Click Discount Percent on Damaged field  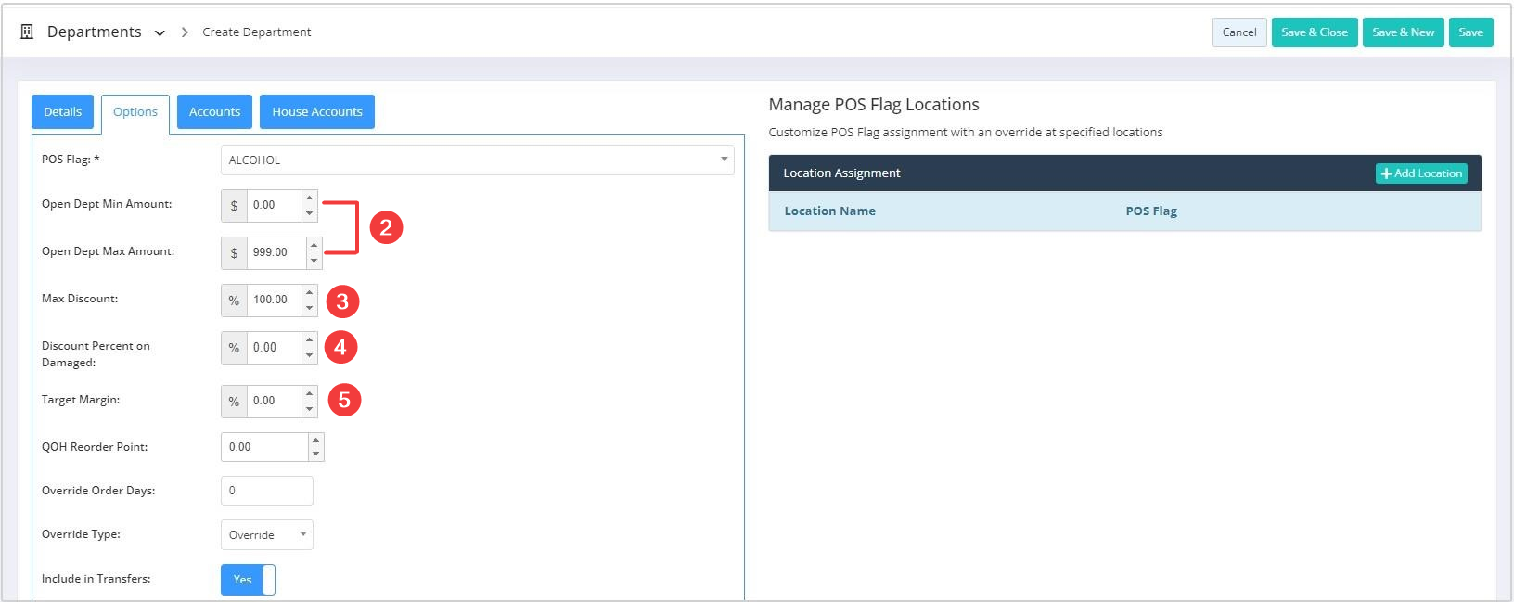[275, 347]
